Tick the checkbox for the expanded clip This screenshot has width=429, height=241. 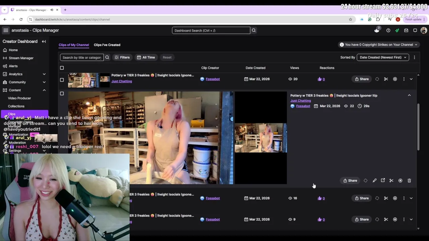(x=62, y=94)
